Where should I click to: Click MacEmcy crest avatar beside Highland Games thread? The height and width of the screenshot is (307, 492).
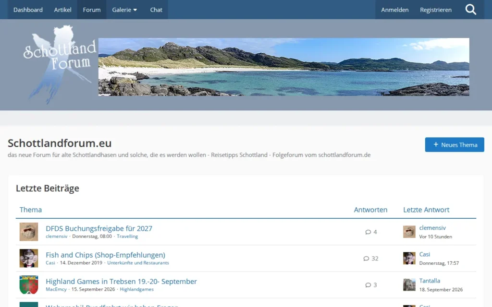(29, 285)
